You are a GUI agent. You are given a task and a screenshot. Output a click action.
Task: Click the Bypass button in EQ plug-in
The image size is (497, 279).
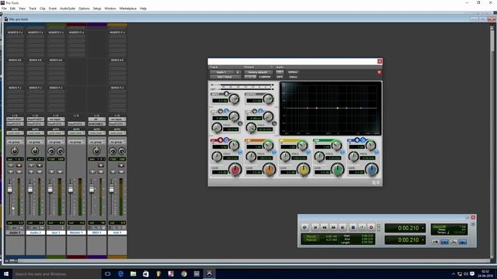pyautogui.click(x=294, y=72)
